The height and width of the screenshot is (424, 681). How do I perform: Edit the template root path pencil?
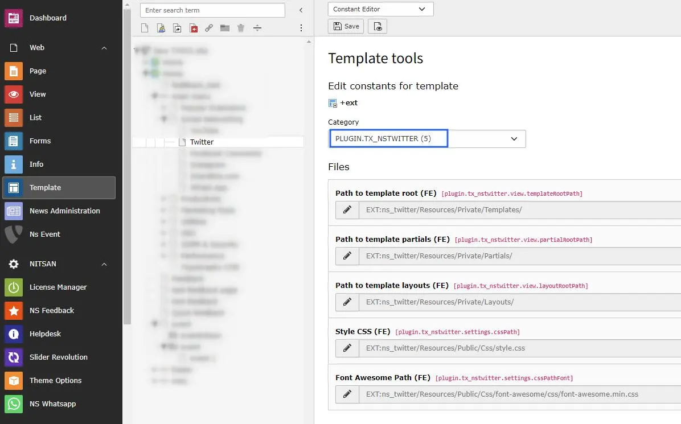coord(347,210)
